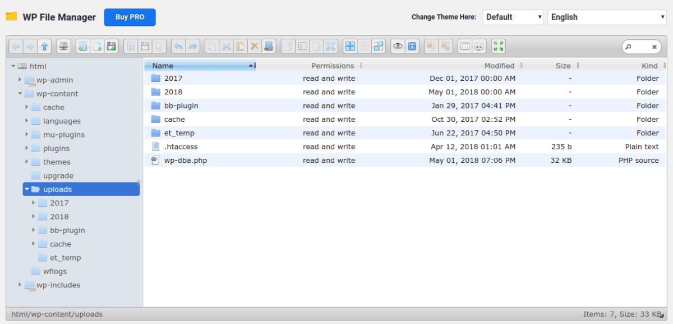The height and width of the screenshot is (324, 673).
Task: Expand the bb-plugin tree node arrow
Action: [x=34, y=230]
